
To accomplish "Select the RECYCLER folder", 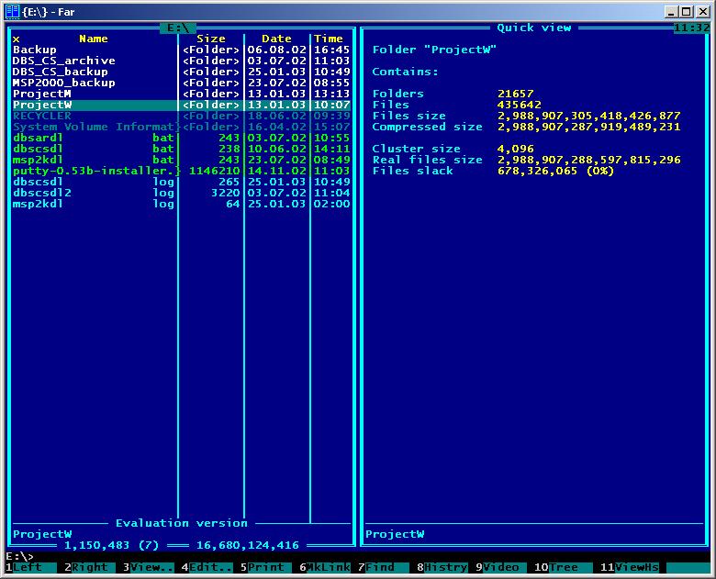I will pos(181,116).
